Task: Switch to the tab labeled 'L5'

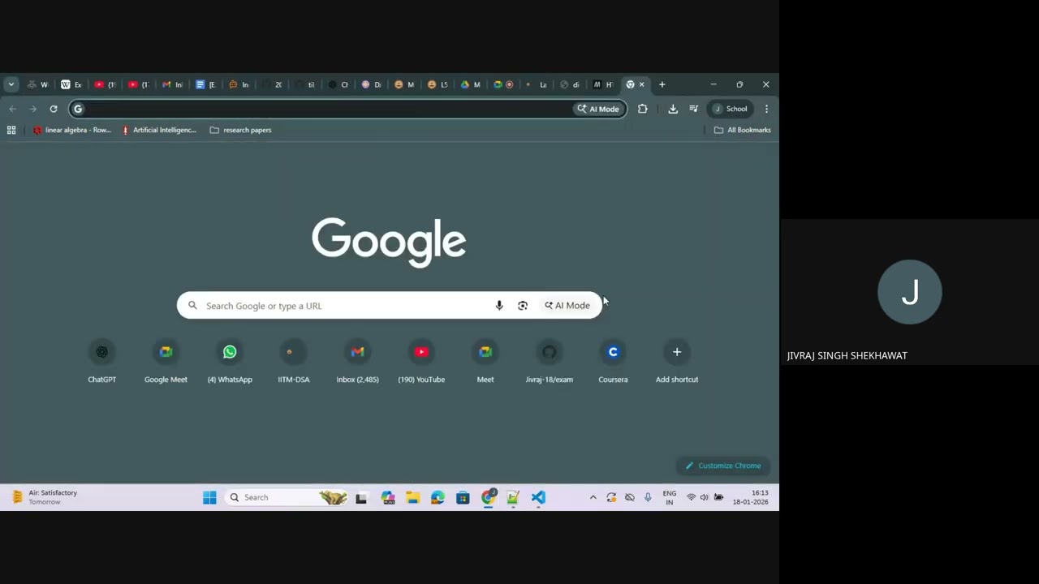Action: click(x=438, y=84)
